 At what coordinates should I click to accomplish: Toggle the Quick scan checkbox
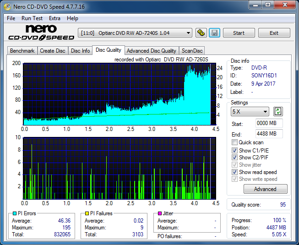click(234, 142)
